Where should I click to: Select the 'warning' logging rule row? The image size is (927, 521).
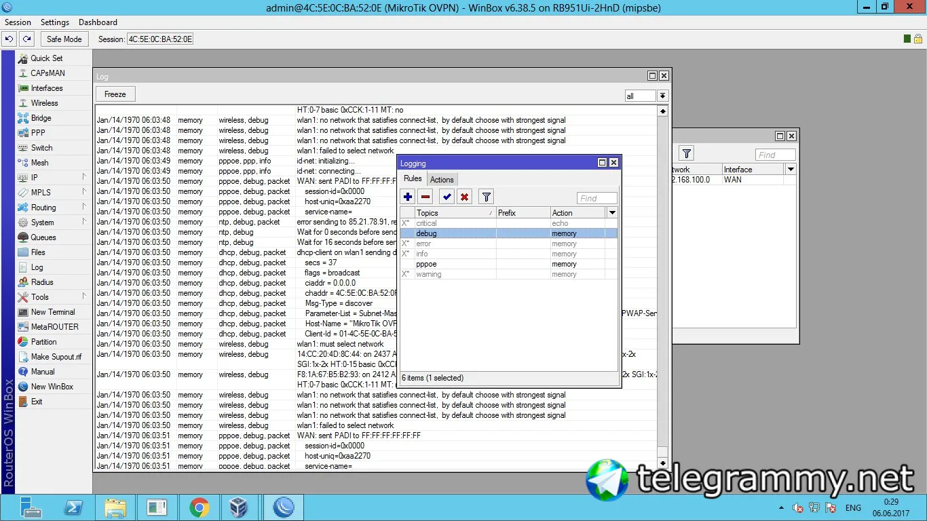click(x=509, y=274)
